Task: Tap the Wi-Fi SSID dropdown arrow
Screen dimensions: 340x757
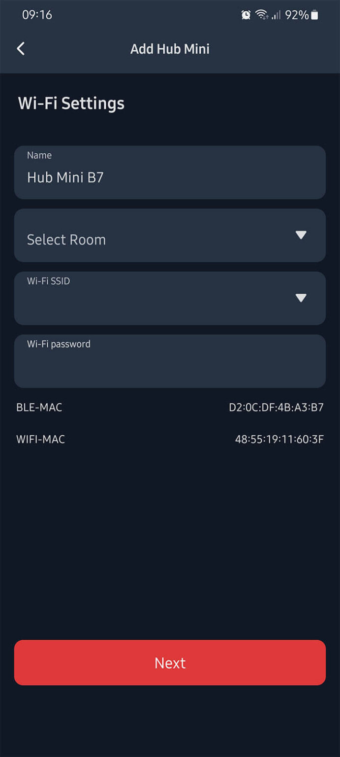Action: tap(302, 298)
